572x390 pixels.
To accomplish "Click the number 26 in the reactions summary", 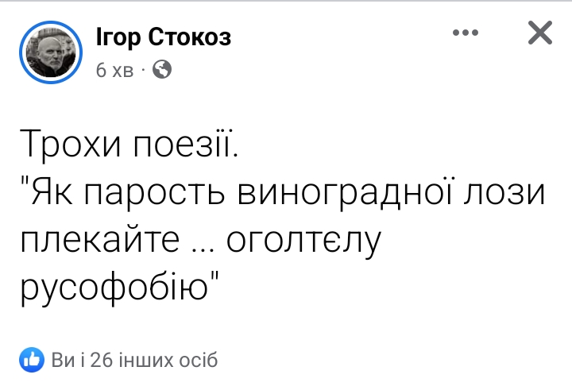I will [x=102, y=360].
